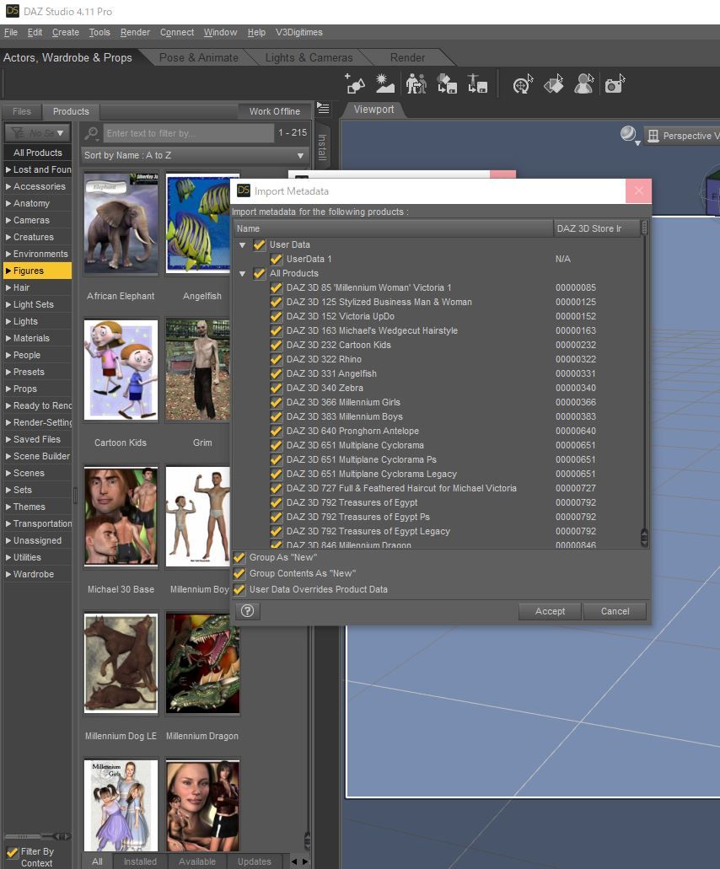Image resolution: width=720 pixels, height=869 pixels.
Task: Click the Create New Primitive toolbar icon
Action: click(x=355, y=83)
